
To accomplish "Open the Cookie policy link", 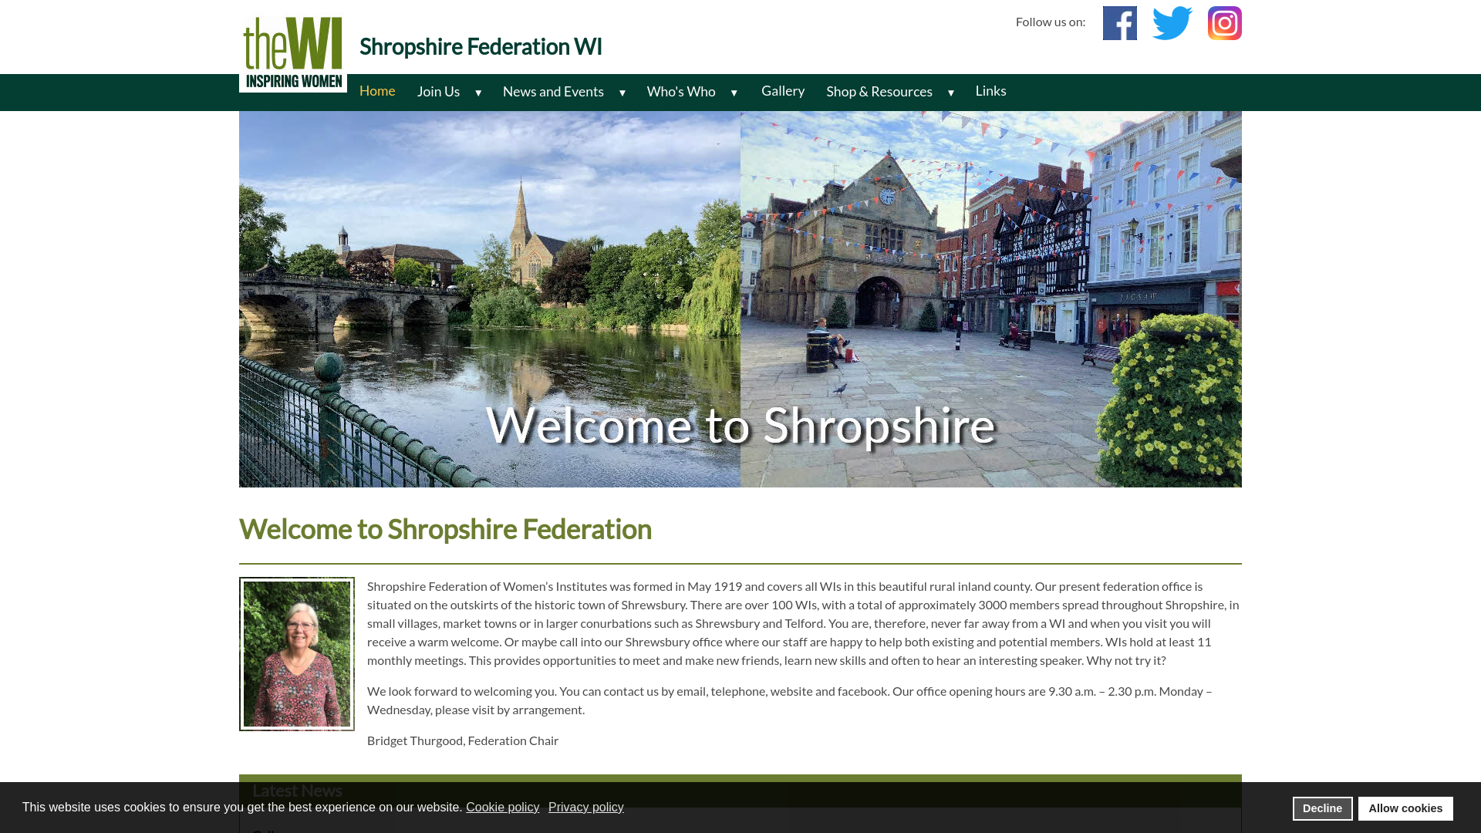I will pos(503,808).
